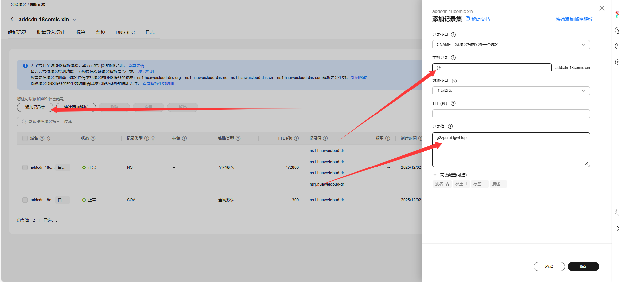Open the DNSSEC tab
The height and width of the screenshot is (282, 619).
click(125, 32)
